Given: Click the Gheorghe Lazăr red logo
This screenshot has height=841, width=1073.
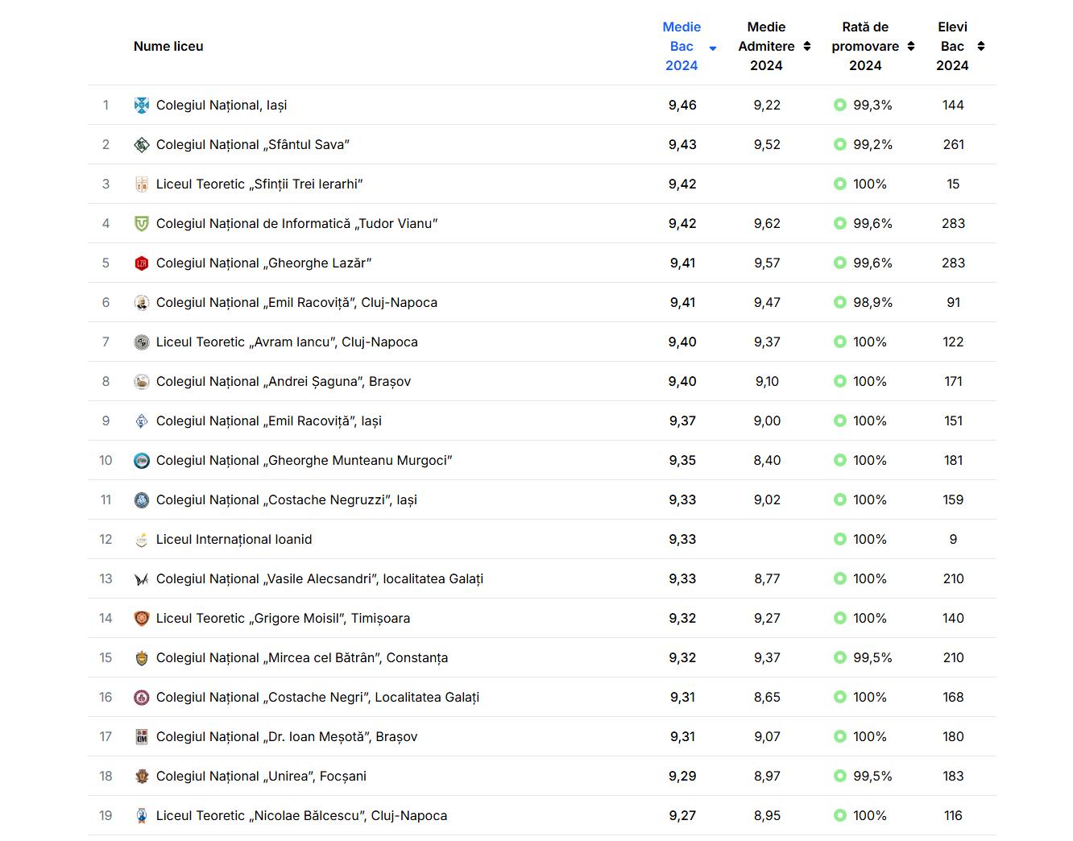Looking at the screenshot, I should 142,263.
